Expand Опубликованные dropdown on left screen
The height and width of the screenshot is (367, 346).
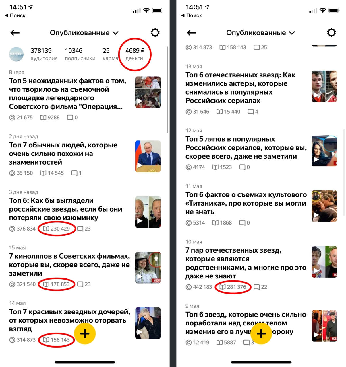[84, 33]
